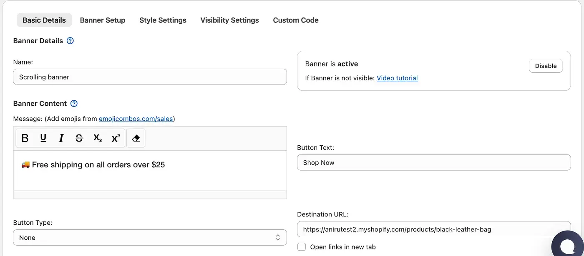Image resolution: width=584 pixels, height=256 pixels.
Task: Click the "Destination URL:" label
Action: [322, 214]
